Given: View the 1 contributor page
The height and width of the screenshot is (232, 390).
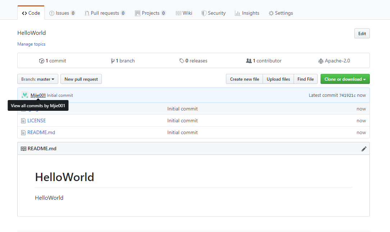Looking at the screenshot, I should point(264,61).
